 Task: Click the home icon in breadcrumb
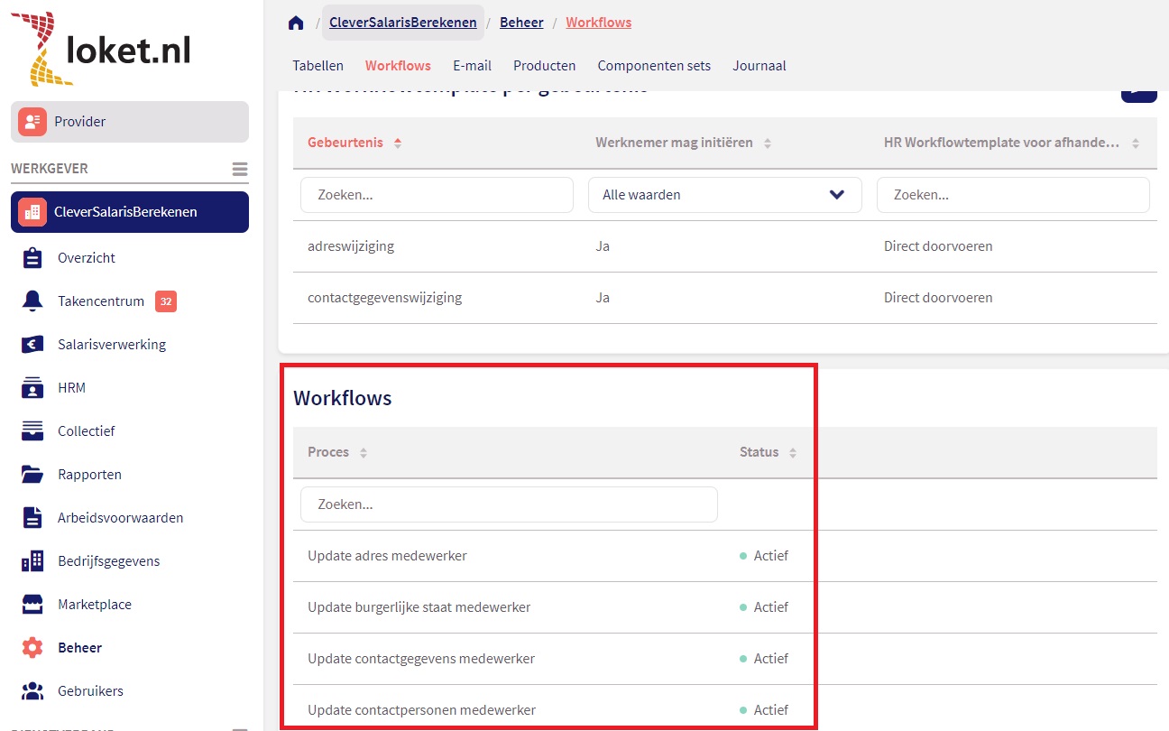click(x=296, y=23)
